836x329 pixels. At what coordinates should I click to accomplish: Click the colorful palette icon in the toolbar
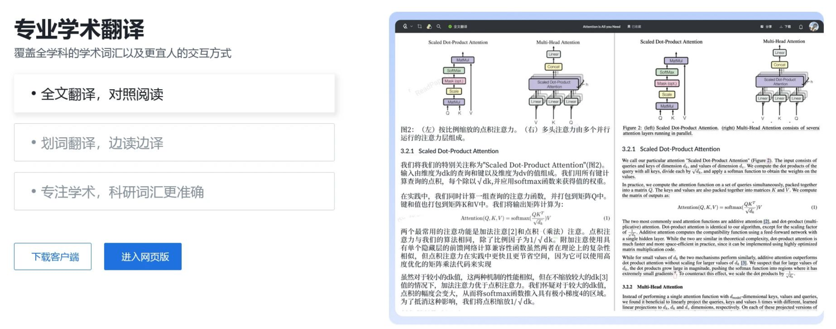tap(429, 26)
